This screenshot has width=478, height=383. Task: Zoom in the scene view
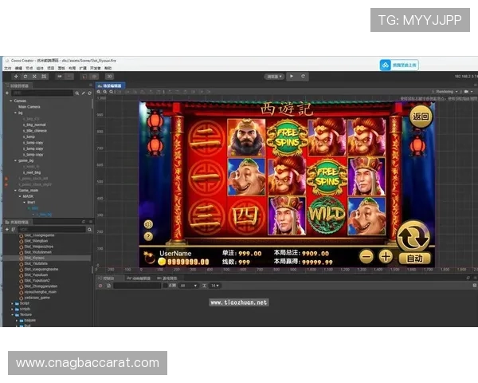(x=99, y=92)
